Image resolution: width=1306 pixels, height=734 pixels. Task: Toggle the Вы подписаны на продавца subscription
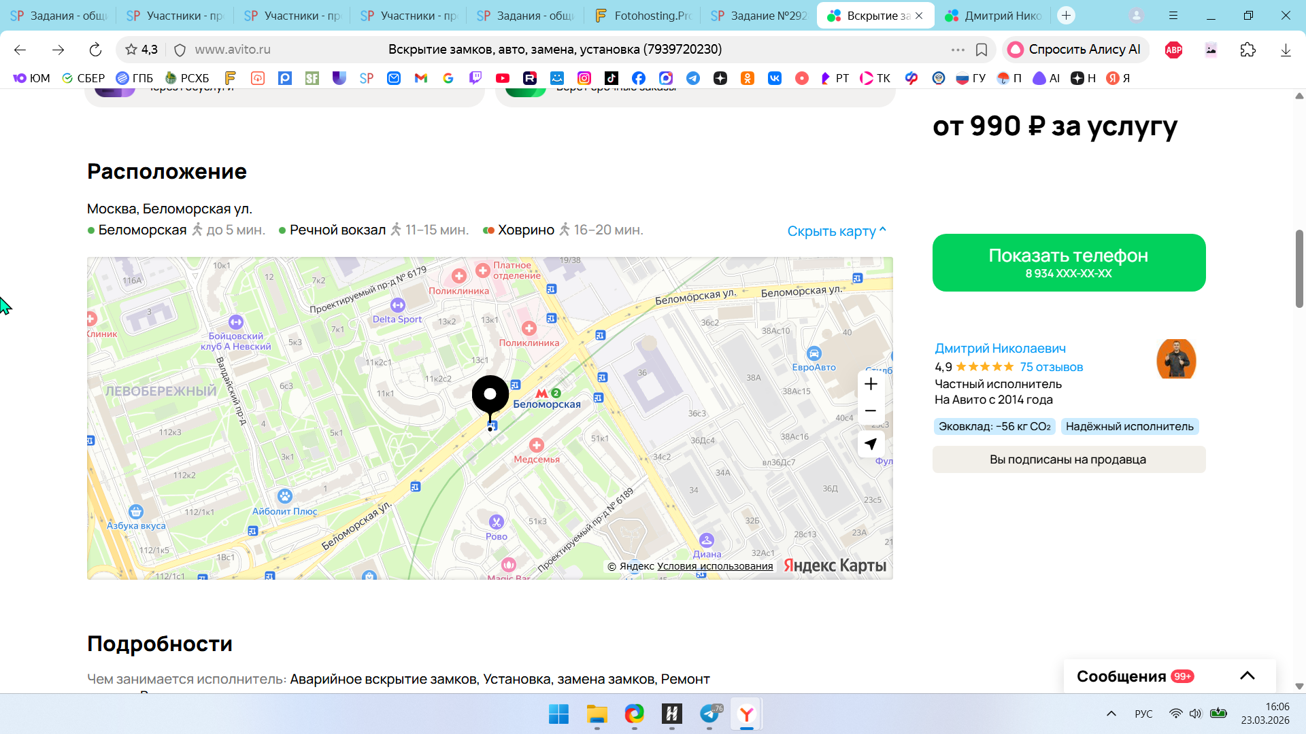[1068, 459]
